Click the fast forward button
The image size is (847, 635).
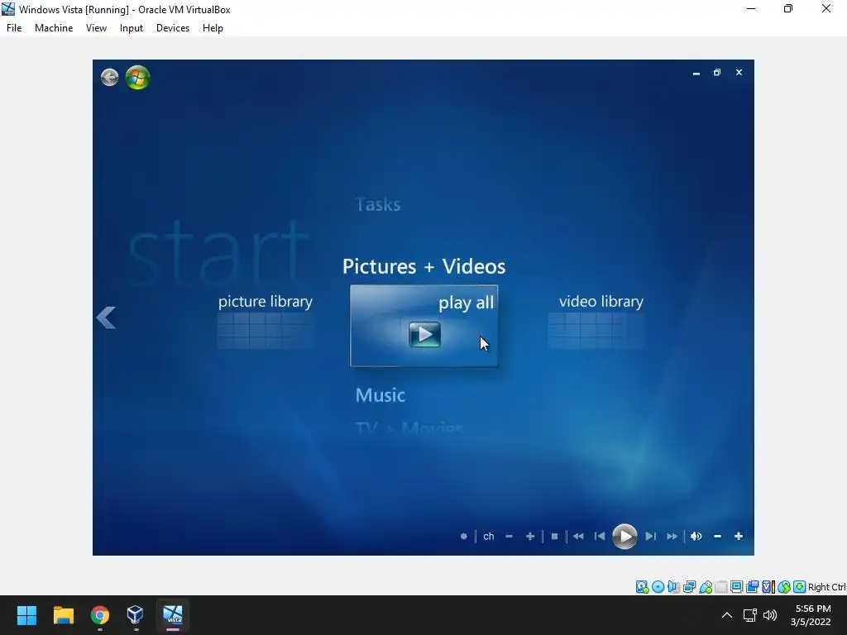click(672, 536)
